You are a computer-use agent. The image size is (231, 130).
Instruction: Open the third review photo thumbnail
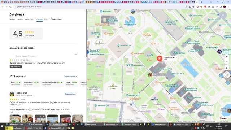click(40, 118)
